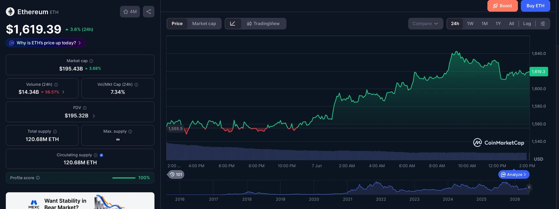Select the 1W time range
Screen dimensions: 559x209
[470, 24]
